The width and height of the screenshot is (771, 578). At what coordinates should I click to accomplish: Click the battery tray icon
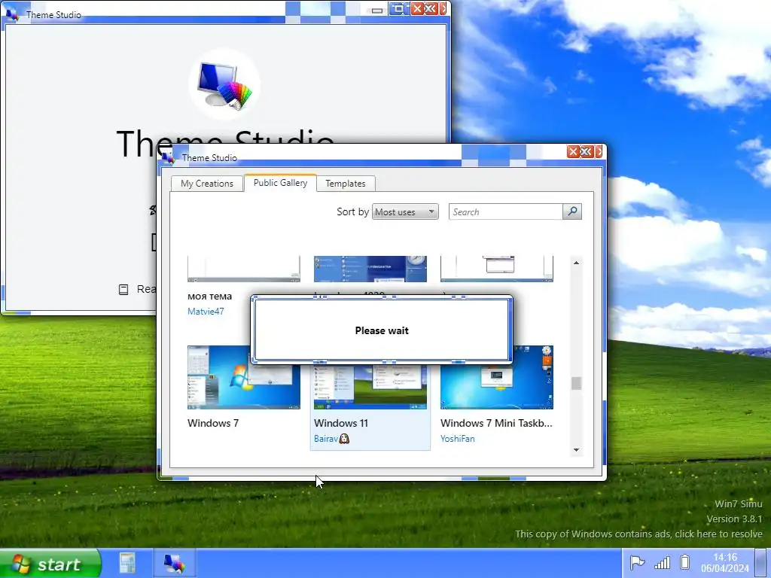click(x=684, y=561)
